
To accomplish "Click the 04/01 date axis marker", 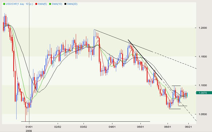I will point(112,127).
